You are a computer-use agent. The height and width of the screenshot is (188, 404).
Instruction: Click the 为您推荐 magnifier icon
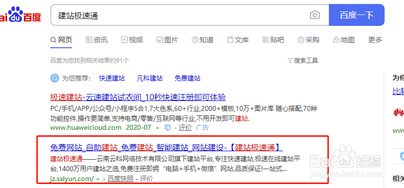[x=55, y=78]
